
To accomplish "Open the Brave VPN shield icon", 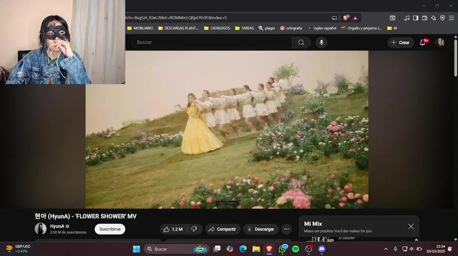I will coord(442,18).
